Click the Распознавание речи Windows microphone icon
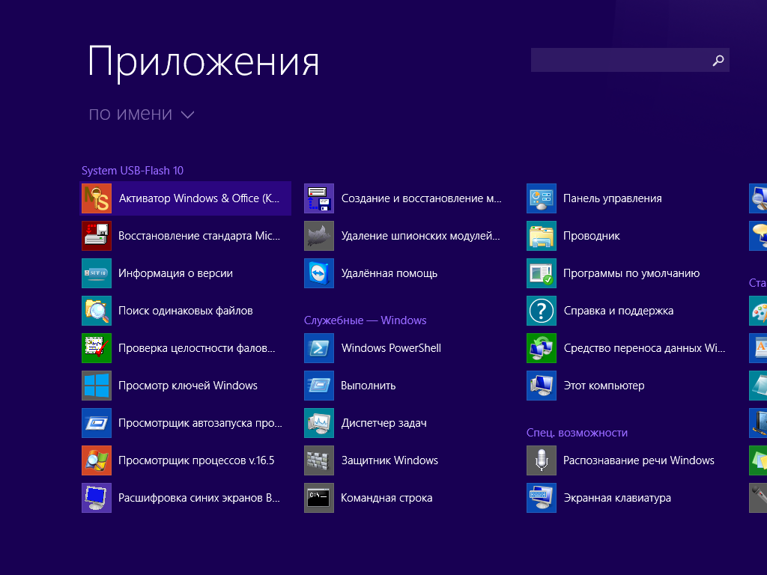This screenshot has width=767, height=575. click(542, 460)
